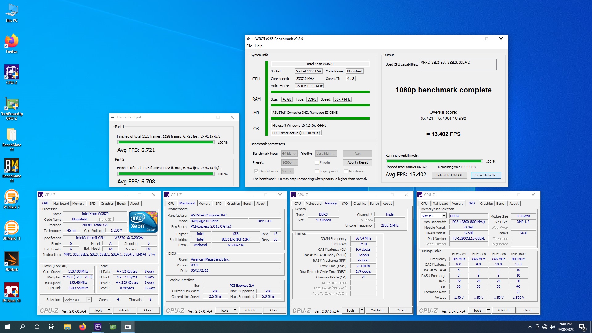Switch to CPU-Z taskbar icon

point(98,327)
